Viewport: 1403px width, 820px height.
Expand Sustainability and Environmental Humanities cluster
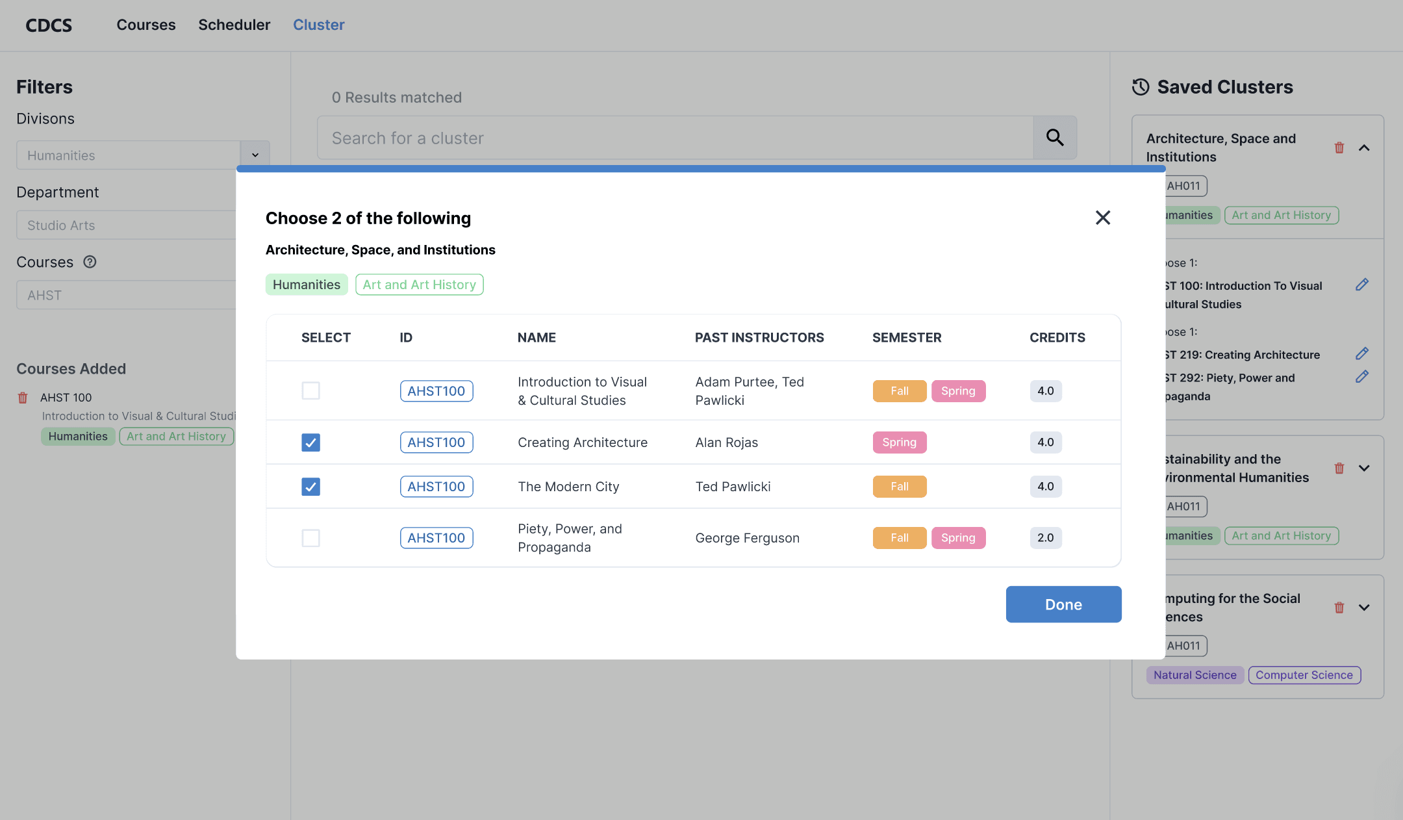[1364, 468]
